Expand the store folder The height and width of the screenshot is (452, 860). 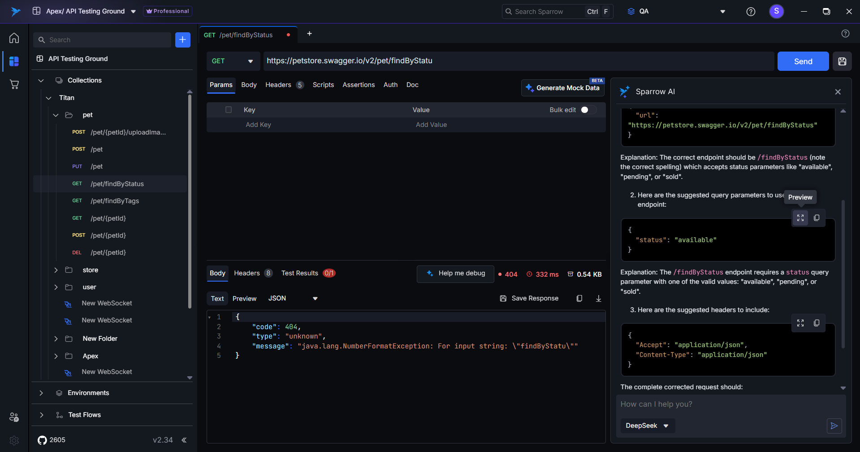pos(56,270)
